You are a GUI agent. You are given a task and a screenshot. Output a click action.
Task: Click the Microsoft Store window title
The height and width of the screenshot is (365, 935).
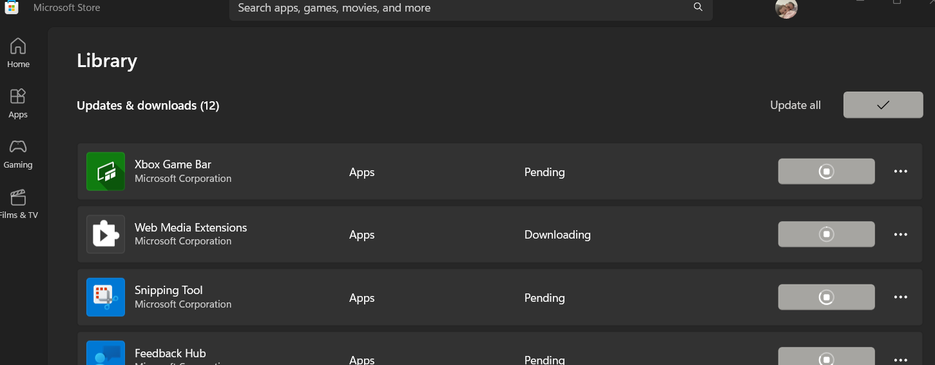tap(67, 8)
